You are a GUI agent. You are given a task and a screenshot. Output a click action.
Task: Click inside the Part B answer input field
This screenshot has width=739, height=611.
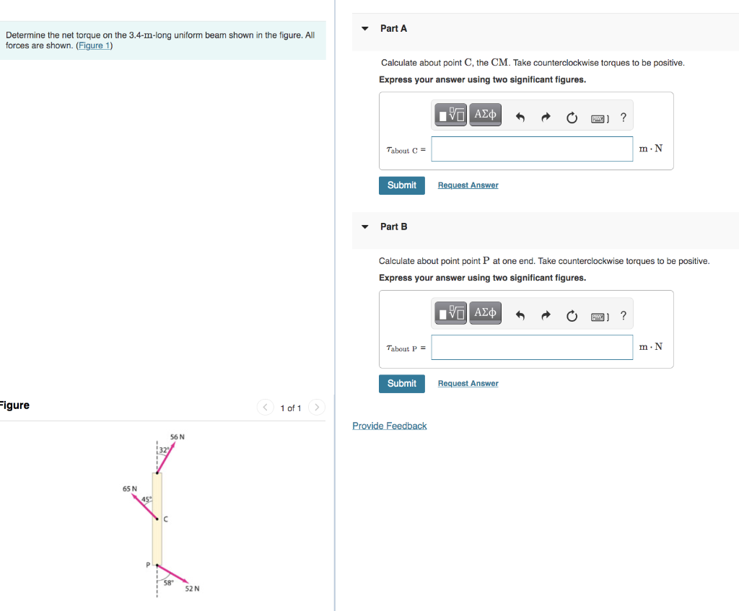pyautogui.click(x=532, y=347)
